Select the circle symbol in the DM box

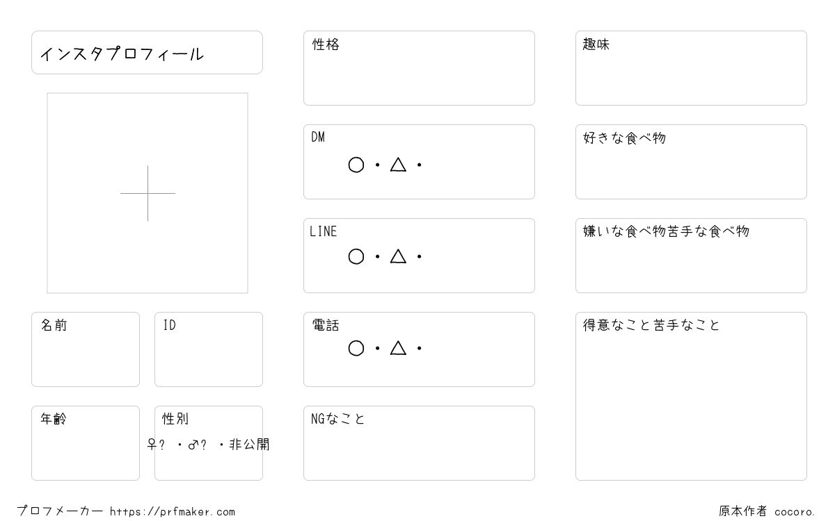coord(356,165)
